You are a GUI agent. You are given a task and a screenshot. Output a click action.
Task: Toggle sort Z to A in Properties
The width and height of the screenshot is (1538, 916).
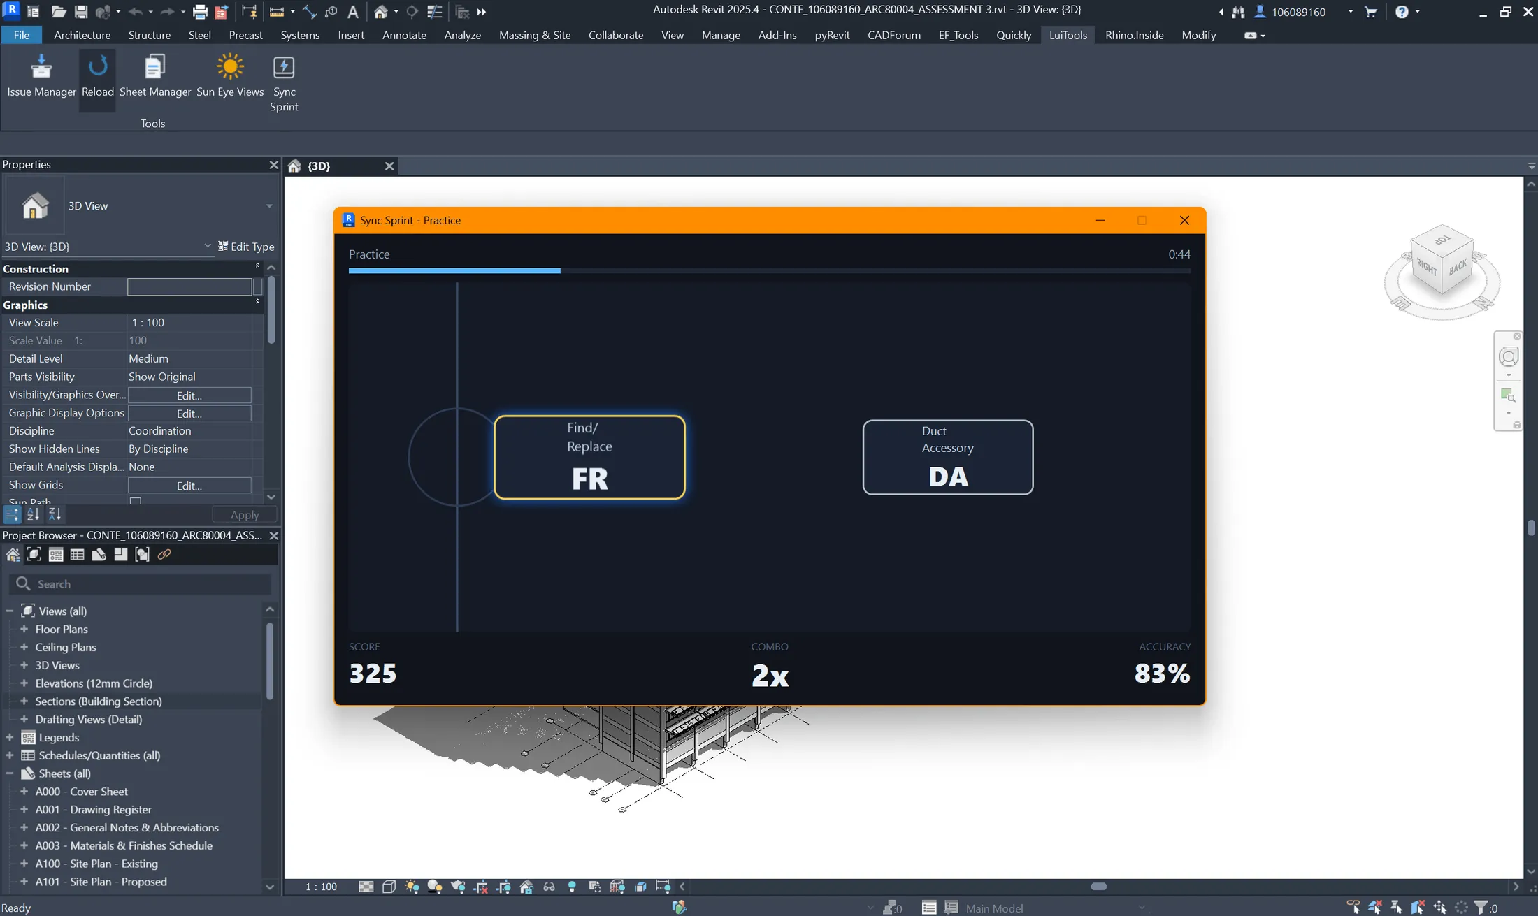55,514
